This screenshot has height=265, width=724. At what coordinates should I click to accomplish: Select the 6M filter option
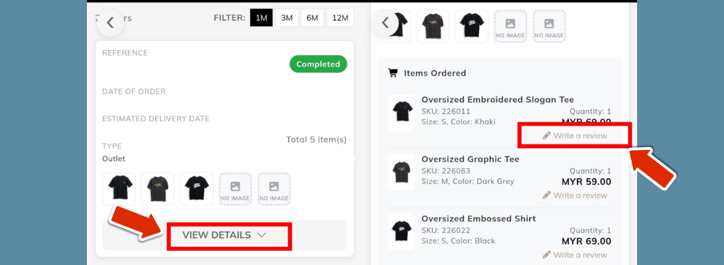pyautogui.click(x=312, y=18)
